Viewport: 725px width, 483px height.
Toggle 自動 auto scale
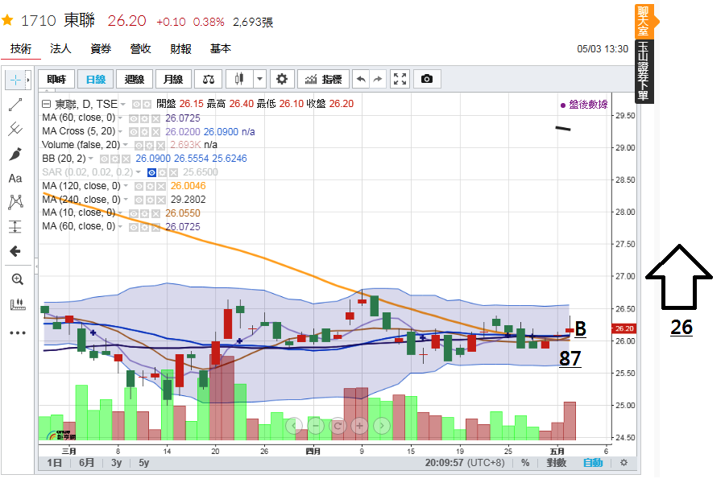click(x=593, y=463)
